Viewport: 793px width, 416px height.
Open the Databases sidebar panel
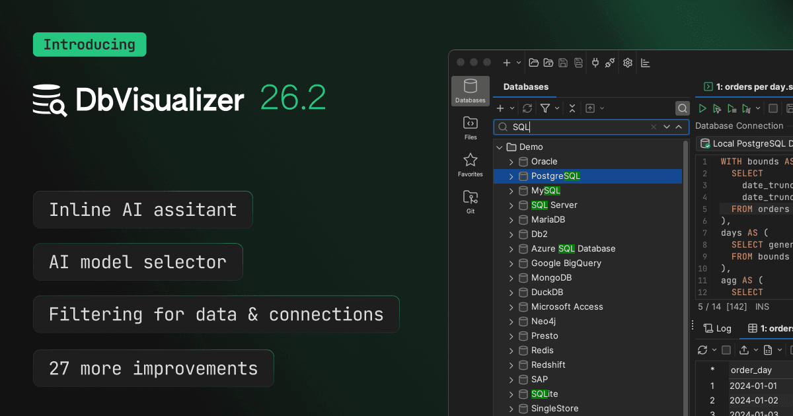pyautogui.click(x=471, y=91)
